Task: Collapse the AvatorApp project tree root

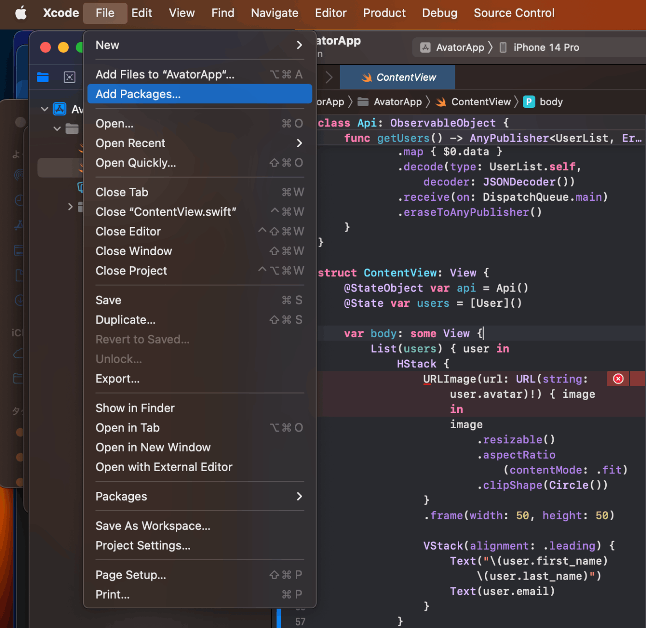Action: click(x=45, y=109)
